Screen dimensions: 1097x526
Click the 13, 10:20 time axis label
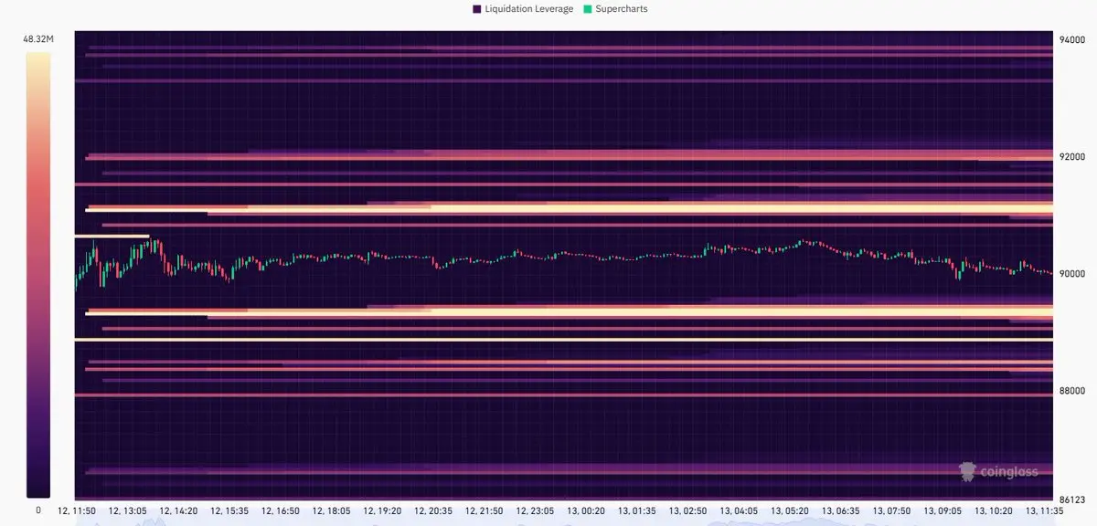993,510
